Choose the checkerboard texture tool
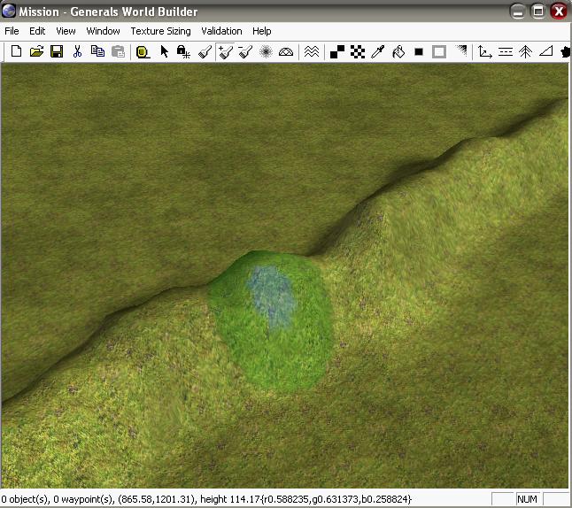Viewport: 572px width, 508px height. tap(358, 51)
